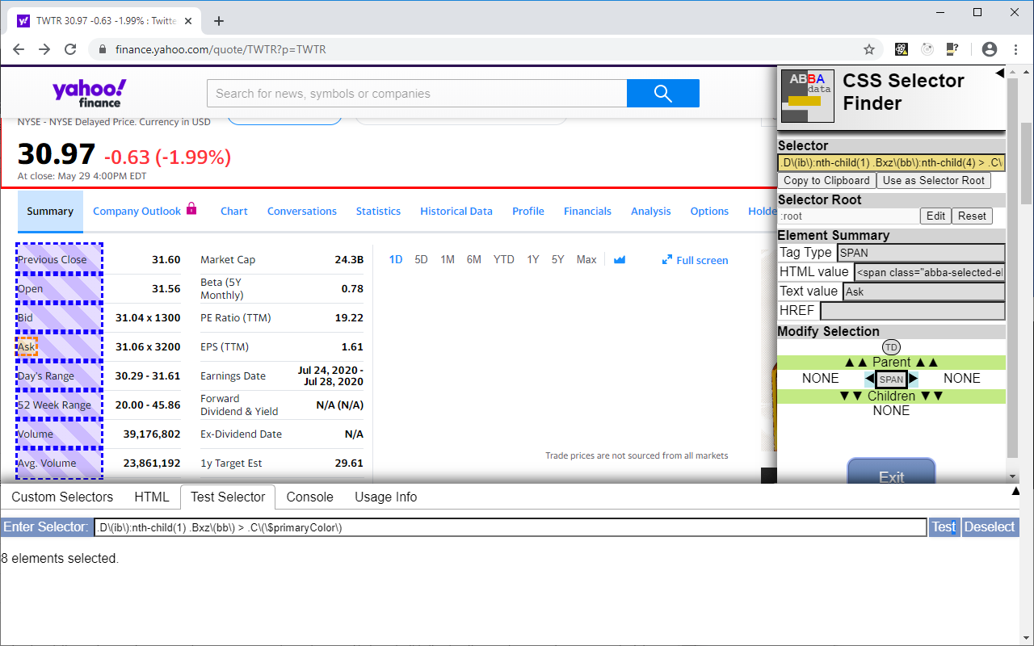This screenshot has width=1034, height=646.
Task: Bookmark this page with the star icon
Action: [x=869, y=49]
